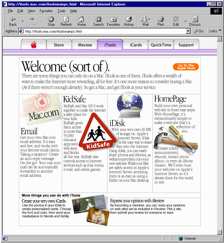Click the 'Welcome (sort of).' headline
This screenshot has width=224, height=243.
(65, 66)
